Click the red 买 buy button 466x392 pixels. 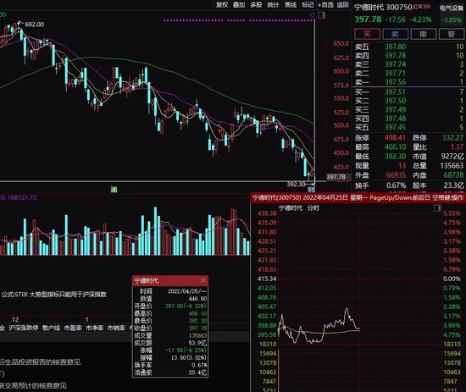367,34
